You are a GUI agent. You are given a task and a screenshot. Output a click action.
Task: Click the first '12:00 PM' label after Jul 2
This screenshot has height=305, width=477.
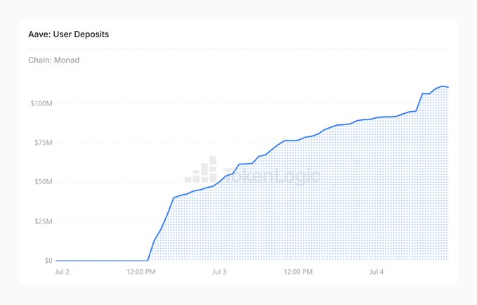click(141, 272)
